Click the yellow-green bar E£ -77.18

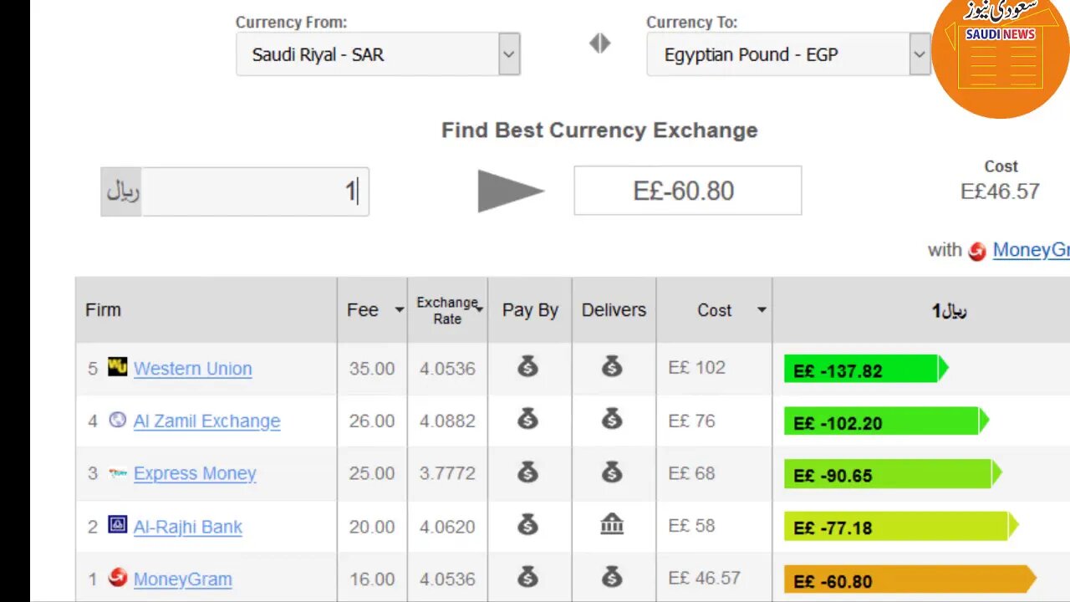[901, 527]
